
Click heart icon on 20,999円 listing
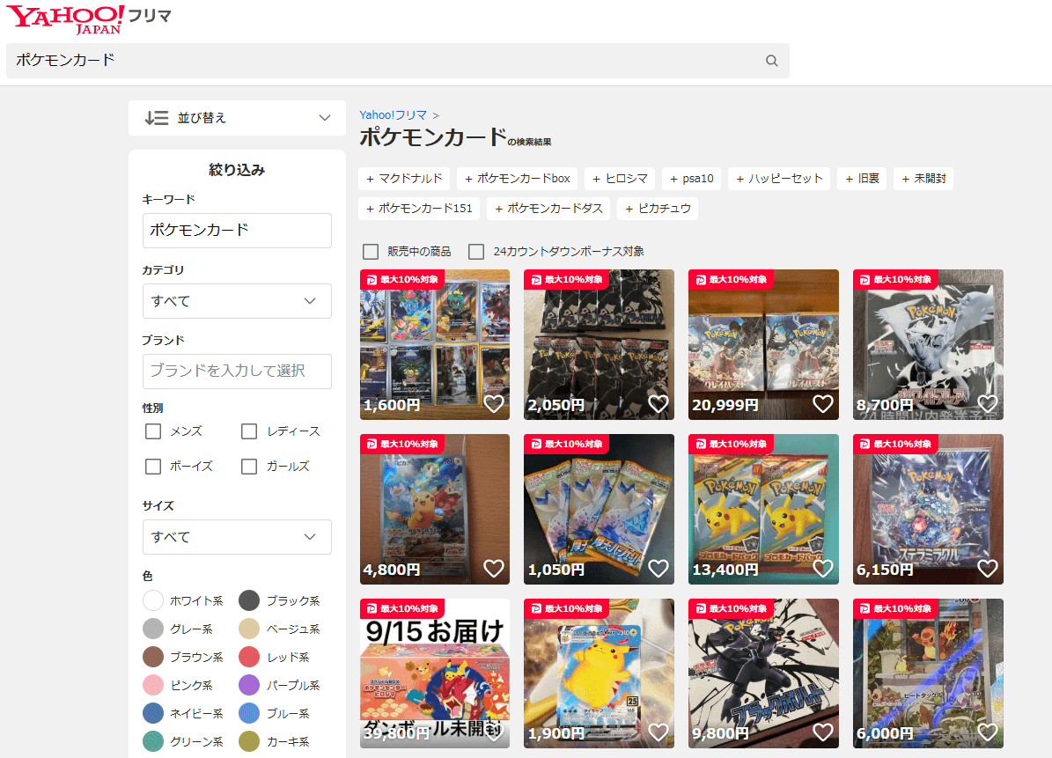point(822,404)
